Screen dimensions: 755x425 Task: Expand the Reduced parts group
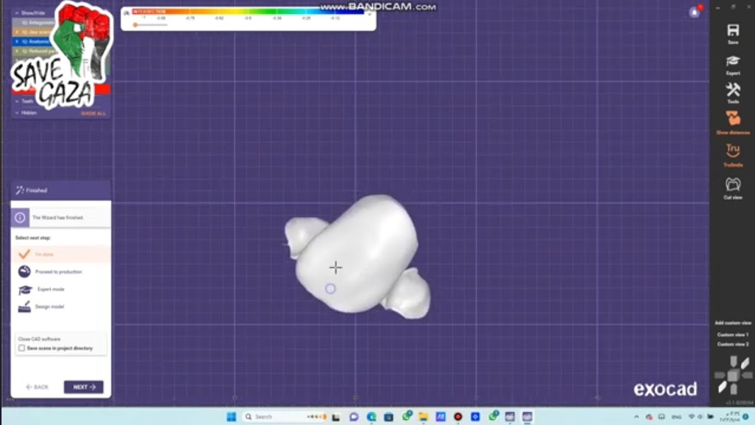[x=17, y=51]
